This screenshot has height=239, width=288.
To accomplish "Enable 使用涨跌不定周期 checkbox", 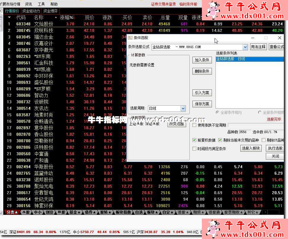I will coord(194,125).
